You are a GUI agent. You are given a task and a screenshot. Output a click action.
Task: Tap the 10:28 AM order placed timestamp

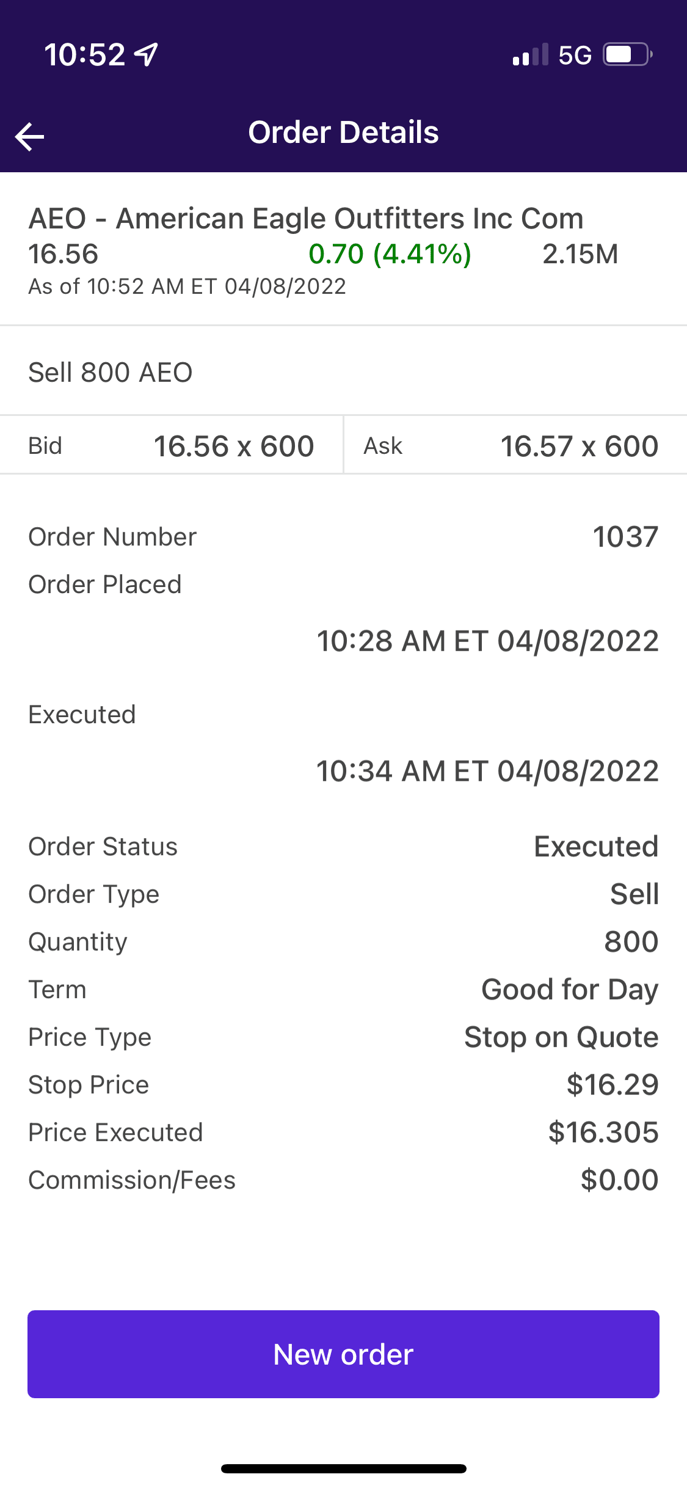click(487, 641)
